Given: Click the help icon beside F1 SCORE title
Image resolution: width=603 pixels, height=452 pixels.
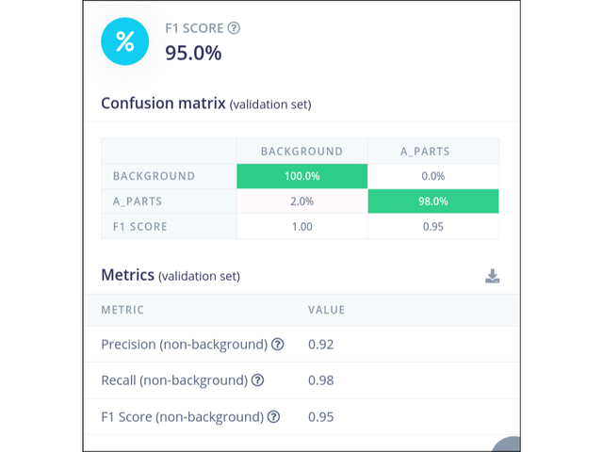Looking at the screenshot, I should (x=234, y=28).
